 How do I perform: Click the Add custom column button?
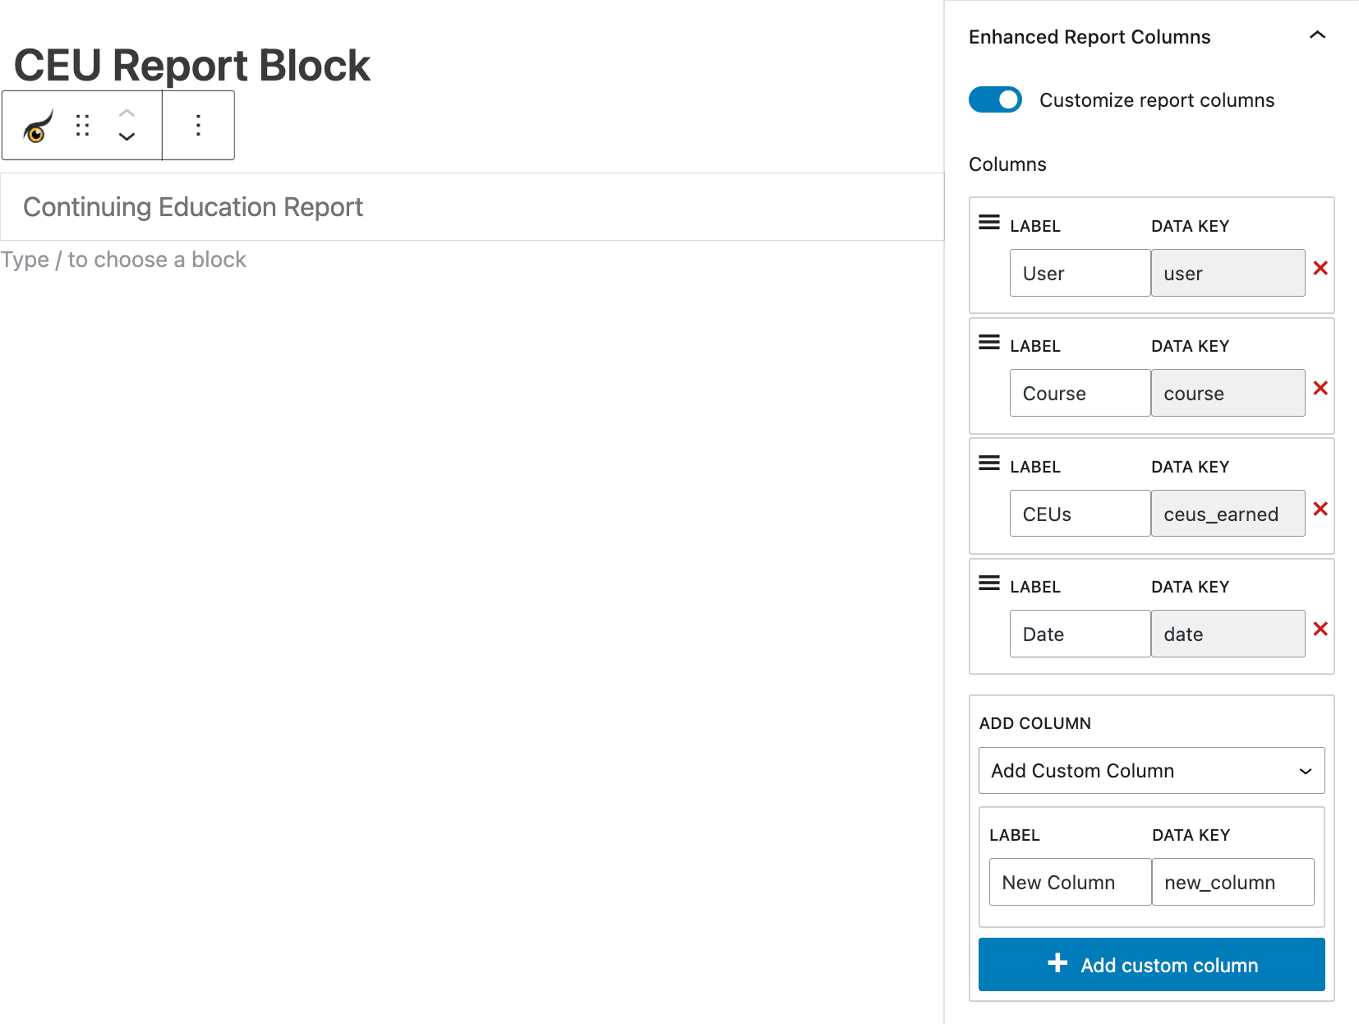point(1150,965)
